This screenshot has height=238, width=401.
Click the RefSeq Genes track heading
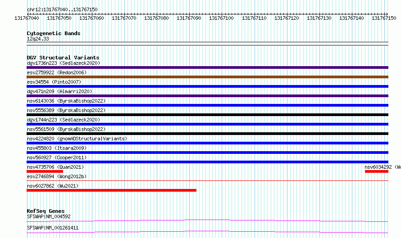tap(46, 211)
